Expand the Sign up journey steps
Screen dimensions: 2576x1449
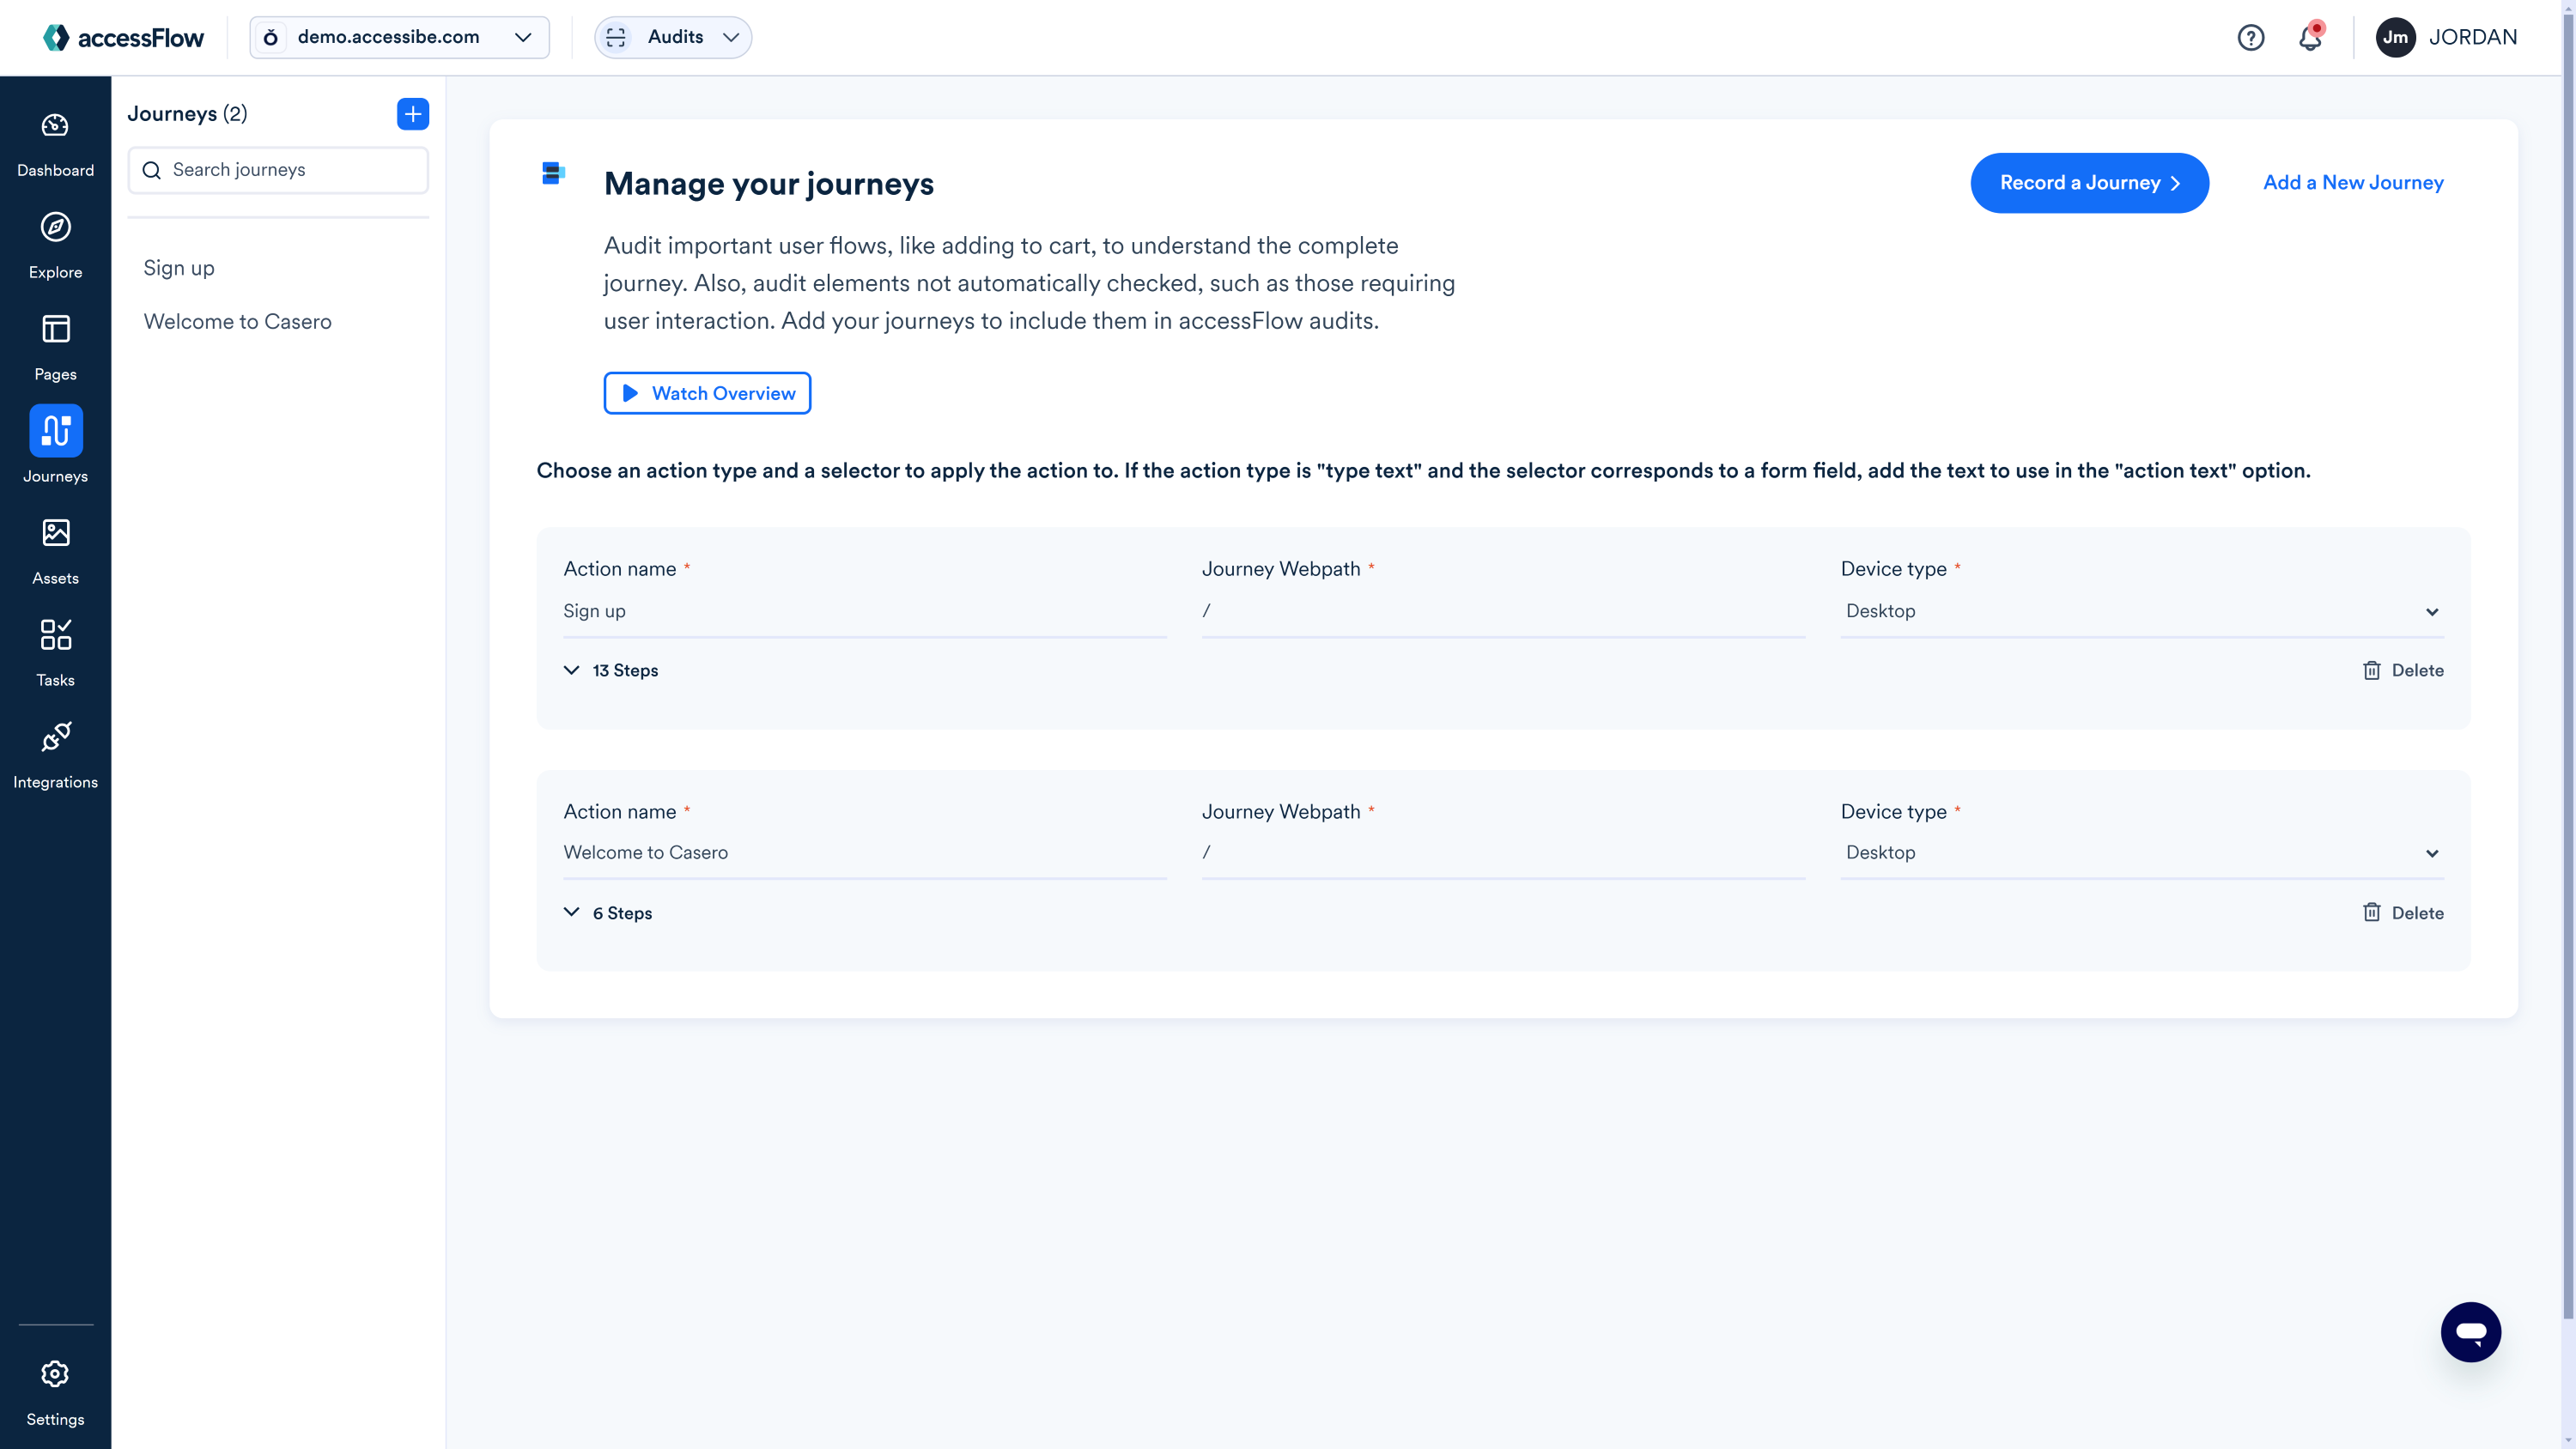(x=611, y=670)
